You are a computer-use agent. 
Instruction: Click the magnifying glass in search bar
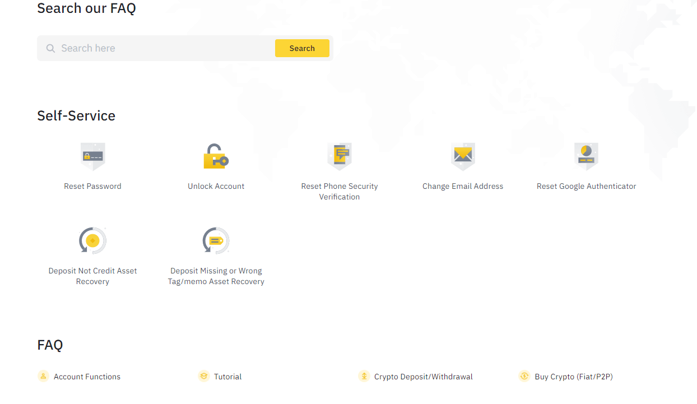50,49
